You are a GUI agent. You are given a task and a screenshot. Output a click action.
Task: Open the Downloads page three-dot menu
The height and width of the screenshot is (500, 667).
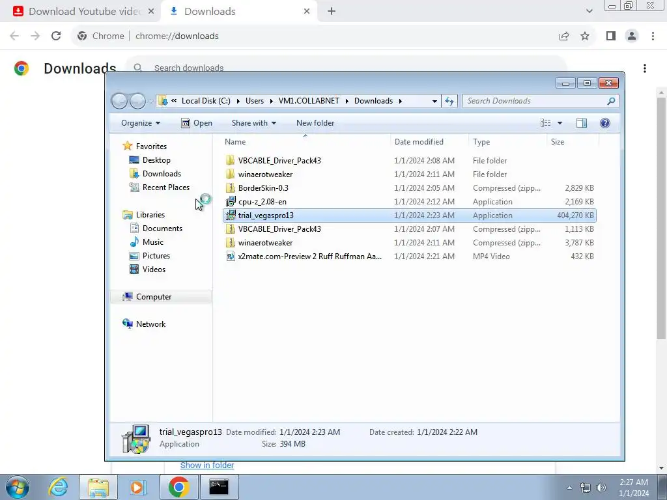coord(645,68)
